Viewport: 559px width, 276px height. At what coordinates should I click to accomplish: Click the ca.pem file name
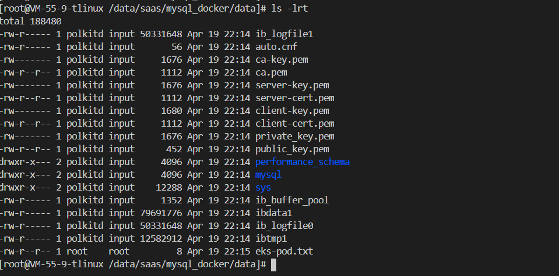point(271,73)
